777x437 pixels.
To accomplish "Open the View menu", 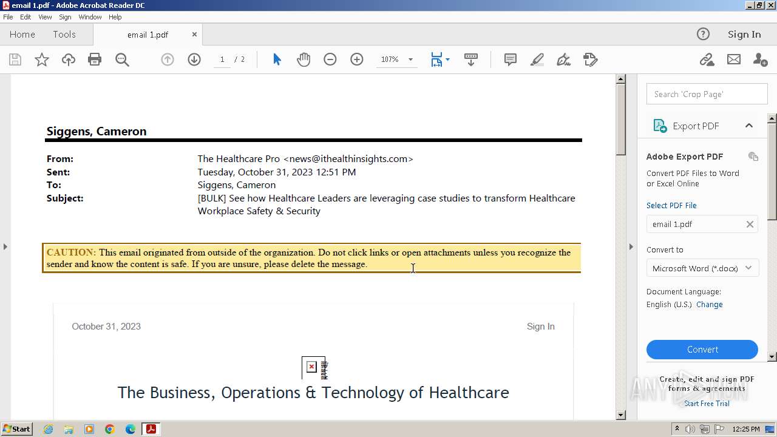I will (x=45, y=17).
